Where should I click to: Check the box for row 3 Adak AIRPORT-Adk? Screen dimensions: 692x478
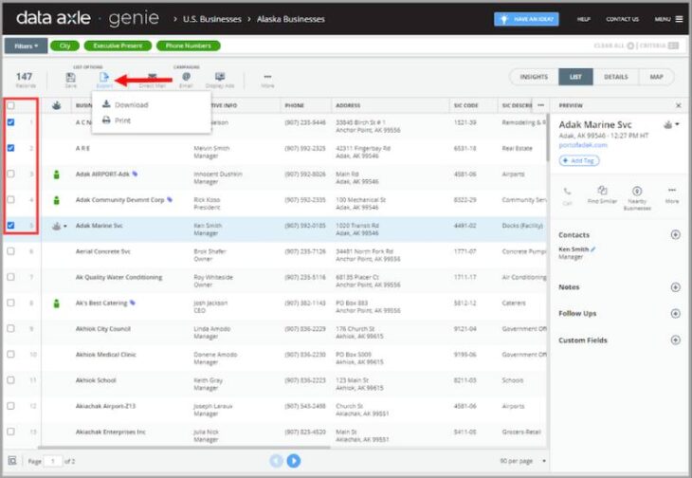coord(11,175)
